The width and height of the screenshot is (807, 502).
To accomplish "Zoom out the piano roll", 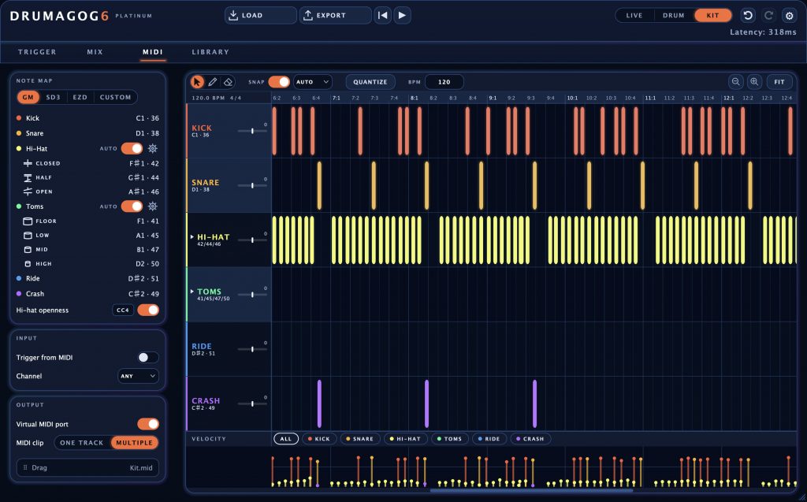I will tap(736, 82).
